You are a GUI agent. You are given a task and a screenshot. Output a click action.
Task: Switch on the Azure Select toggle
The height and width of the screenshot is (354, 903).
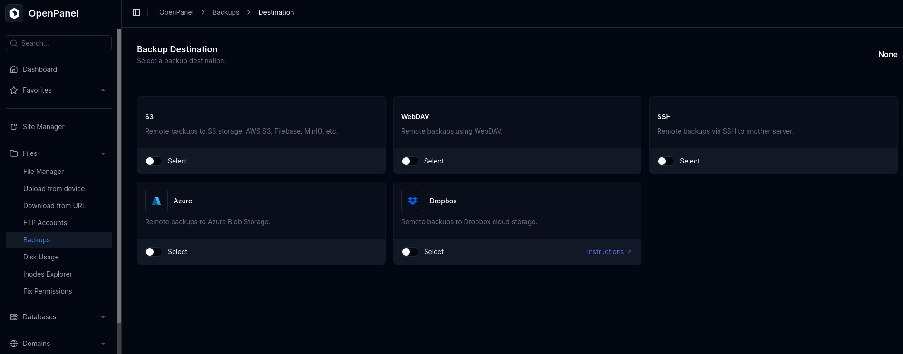pyautogui.click(x=154, y=252)
